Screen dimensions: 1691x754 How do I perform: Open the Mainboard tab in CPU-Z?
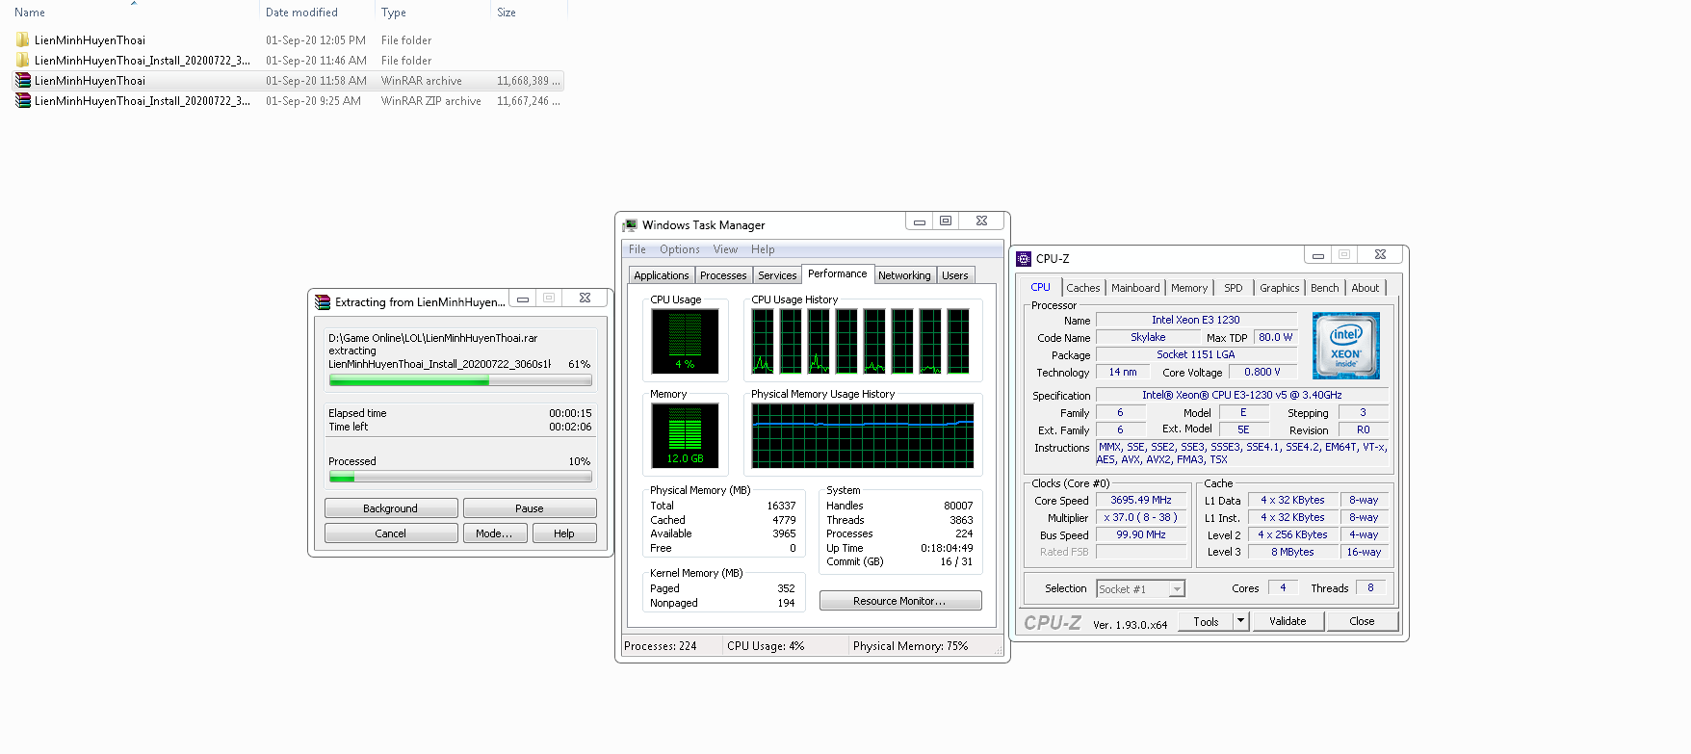1135,288
